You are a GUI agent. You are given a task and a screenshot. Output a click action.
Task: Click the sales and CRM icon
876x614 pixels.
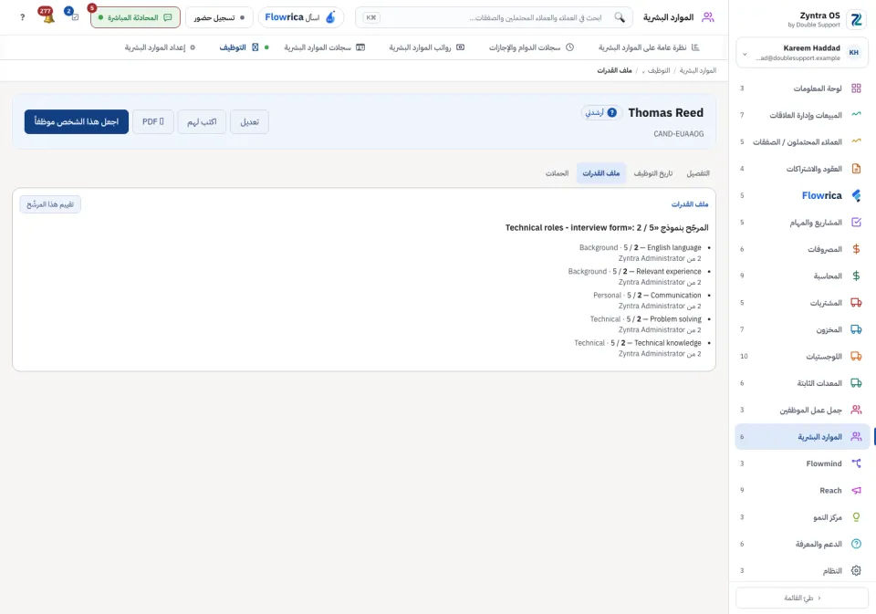click(856, 115)
